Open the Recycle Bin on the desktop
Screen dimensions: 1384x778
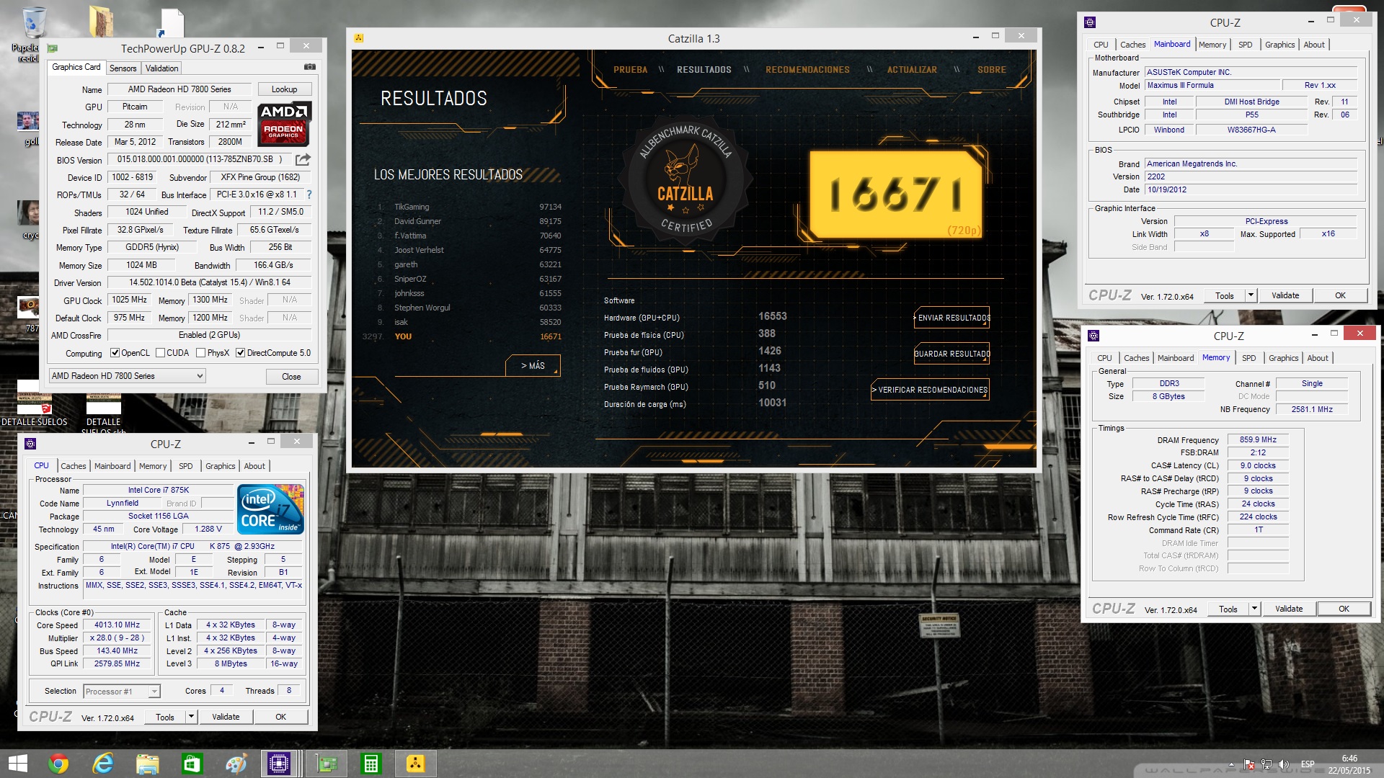[x=32, y=32]
